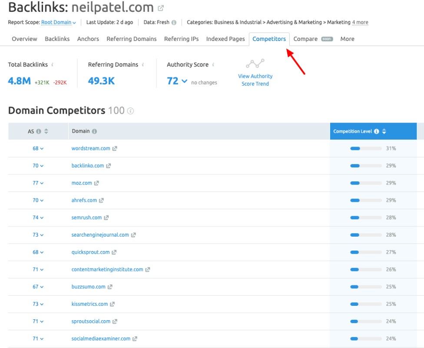Screen dimensions: 424x348
Task: Show '4 more' categories link
Action: (360, 23)
